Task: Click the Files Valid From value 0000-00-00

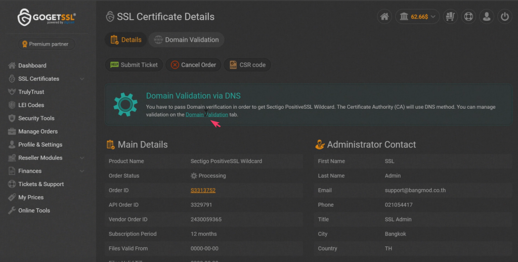Action: (x=204, y=248)
